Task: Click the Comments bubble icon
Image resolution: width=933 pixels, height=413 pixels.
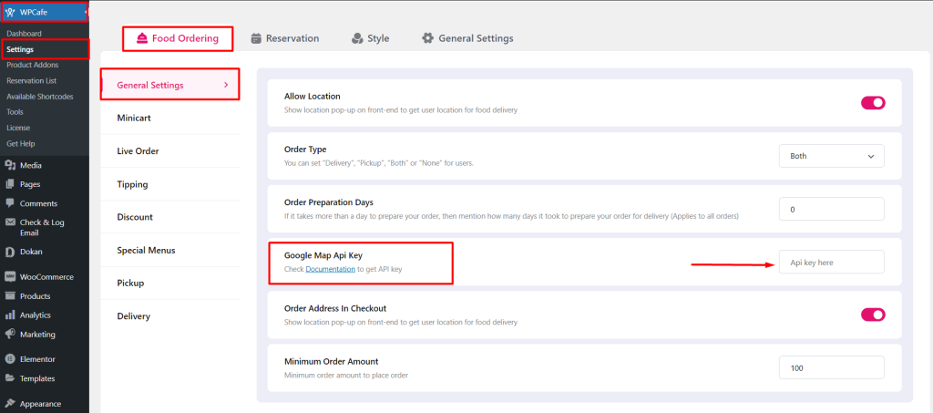Action: [x=10, y=203]
